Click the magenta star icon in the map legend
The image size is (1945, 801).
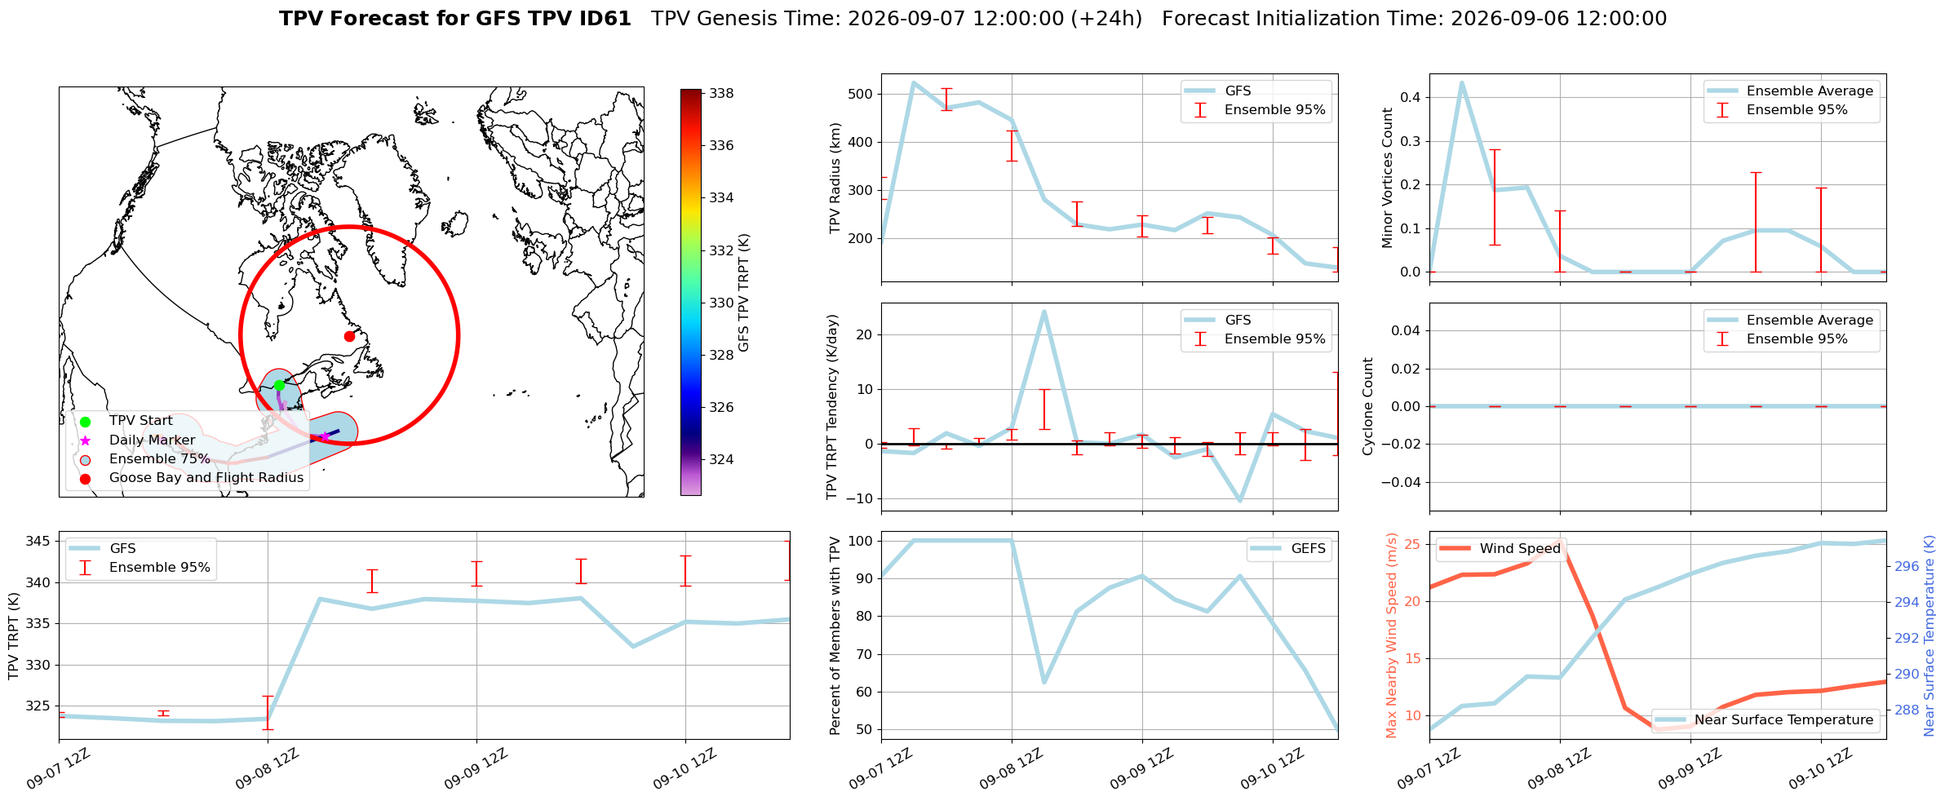(85, 440)
